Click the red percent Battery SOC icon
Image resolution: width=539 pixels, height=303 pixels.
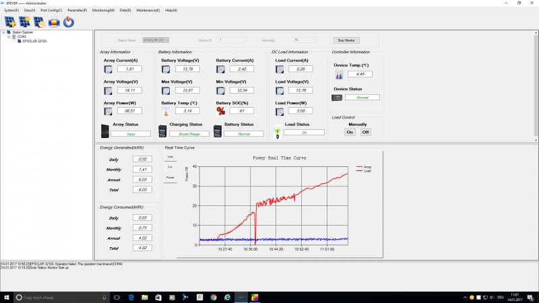(x=221, y=111)
